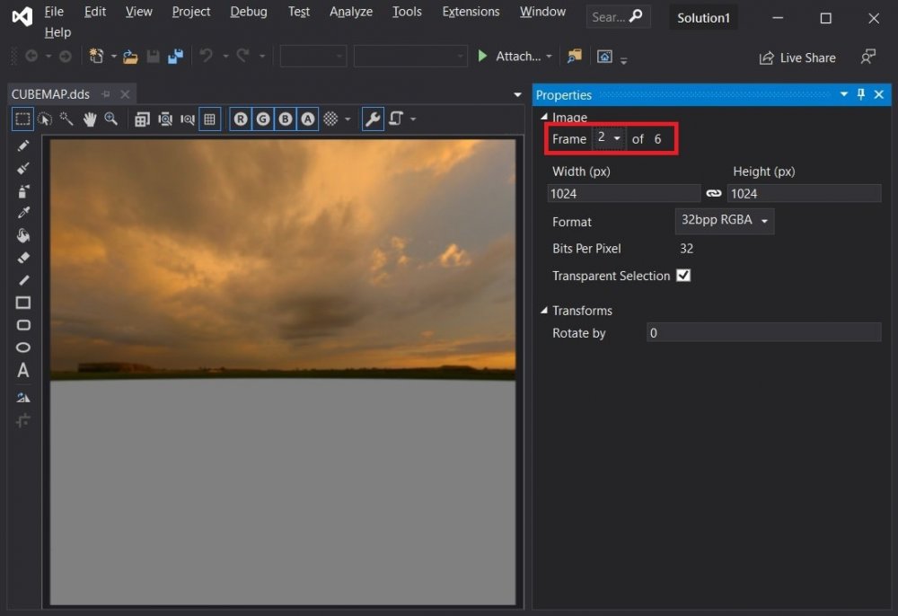Click the Rotate by input field
This screenshot has height=616, width=898.
[763, 333]
